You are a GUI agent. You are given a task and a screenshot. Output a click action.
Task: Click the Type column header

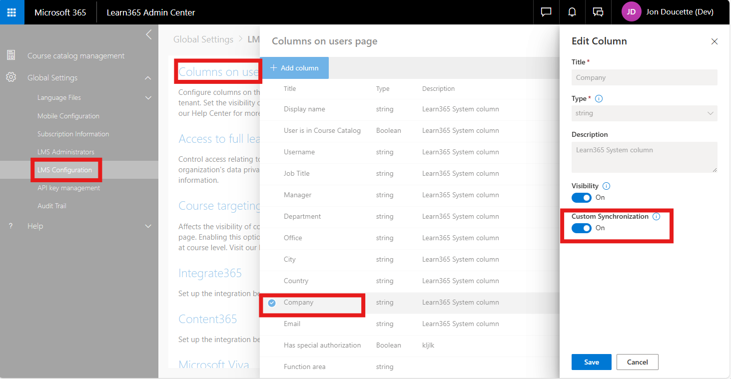383,88
